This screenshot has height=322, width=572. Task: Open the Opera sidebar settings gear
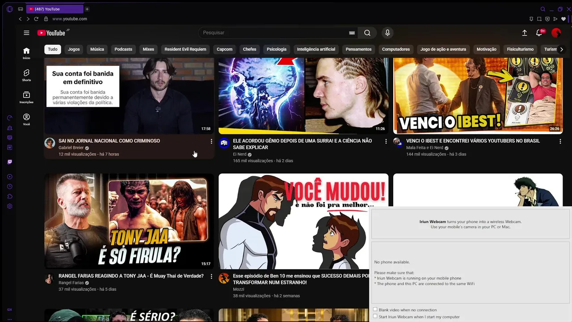(x=10, y=206)
